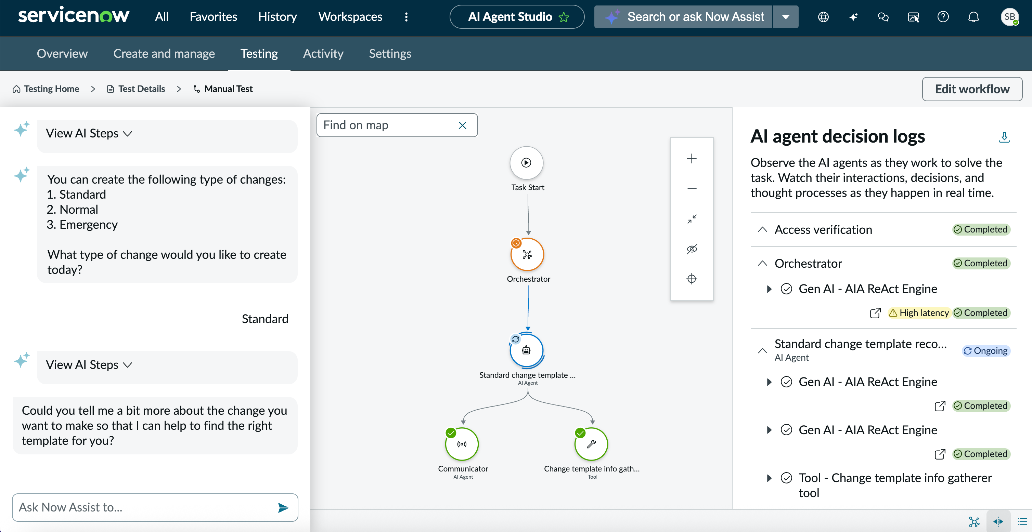Image resolution: width=1032 pixels, height=532 pixels.
Task: Toggle the favorite star for AI Agent Studio
Action: coord(564,17)
